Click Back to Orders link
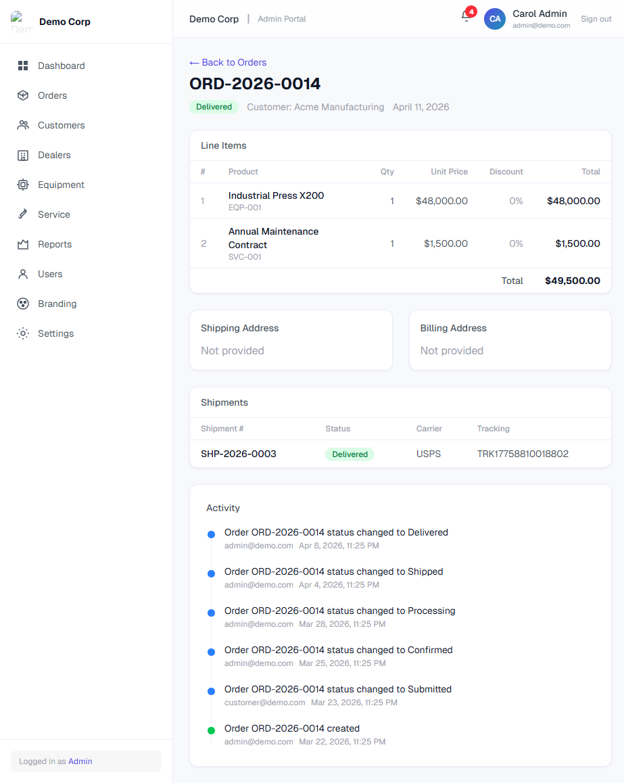 tap(228, 62)
